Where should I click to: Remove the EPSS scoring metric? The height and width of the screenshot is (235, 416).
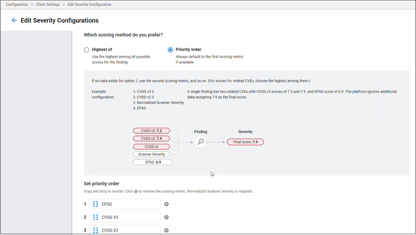[x=166, y=204]
